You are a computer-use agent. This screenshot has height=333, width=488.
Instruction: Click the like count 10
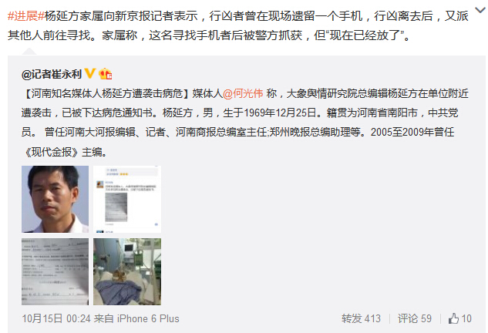466,318
